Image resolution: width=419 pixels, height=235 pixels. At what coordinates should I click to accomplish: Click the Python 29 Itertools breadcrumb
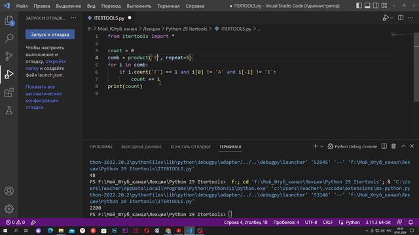coord(186,29)
